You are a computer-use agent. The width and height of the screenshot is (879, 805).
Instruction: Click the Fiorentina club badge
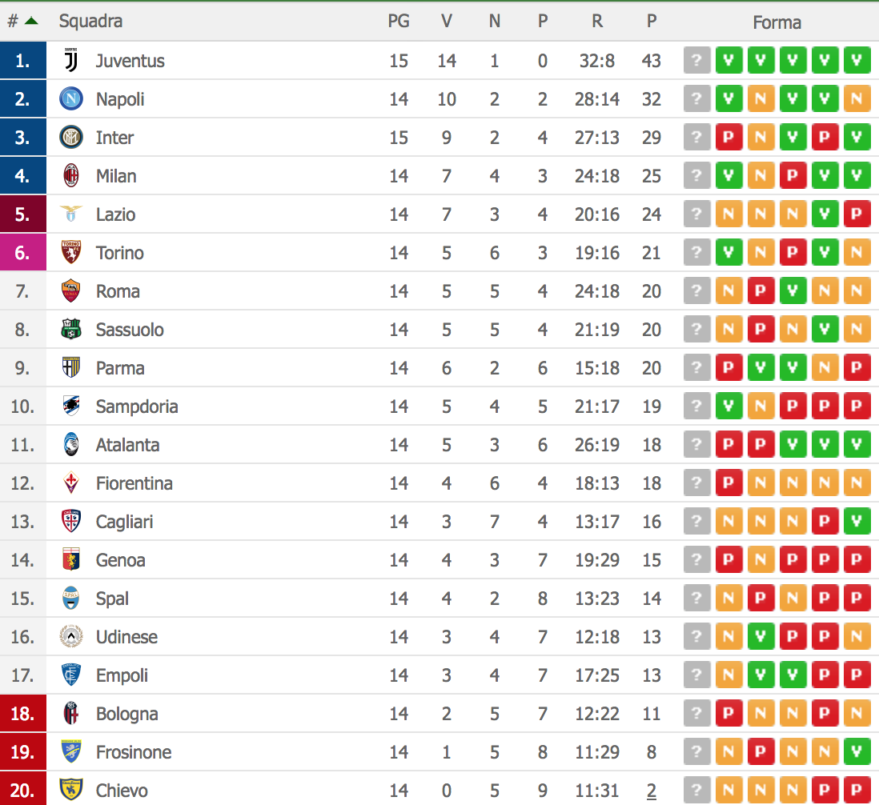click(71, 483)
